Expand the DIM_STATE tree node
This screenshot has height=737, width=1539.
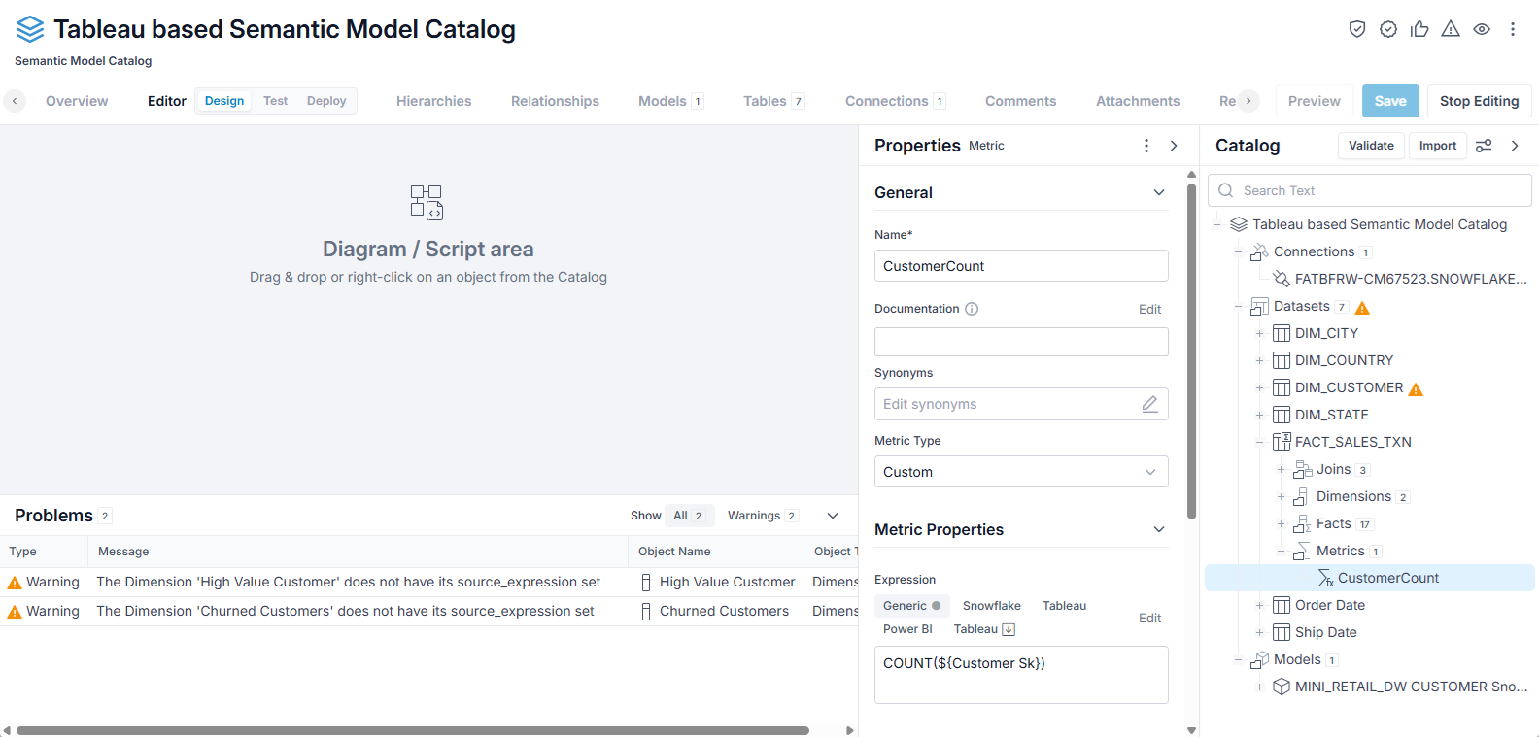(1259, 415)
